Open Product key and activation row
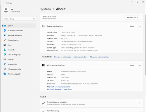 click(91, 103)
